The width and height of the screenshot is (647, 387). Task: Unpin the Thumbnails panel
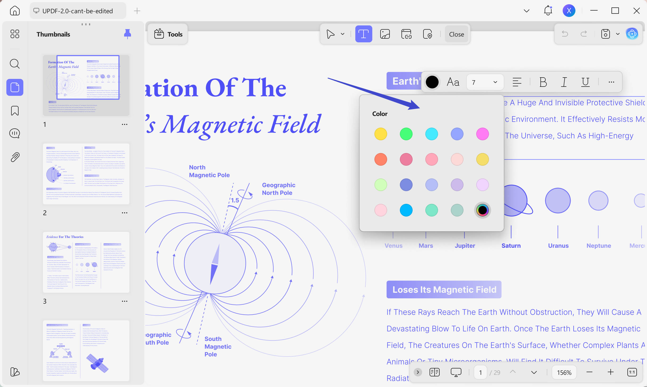[128, 34]
